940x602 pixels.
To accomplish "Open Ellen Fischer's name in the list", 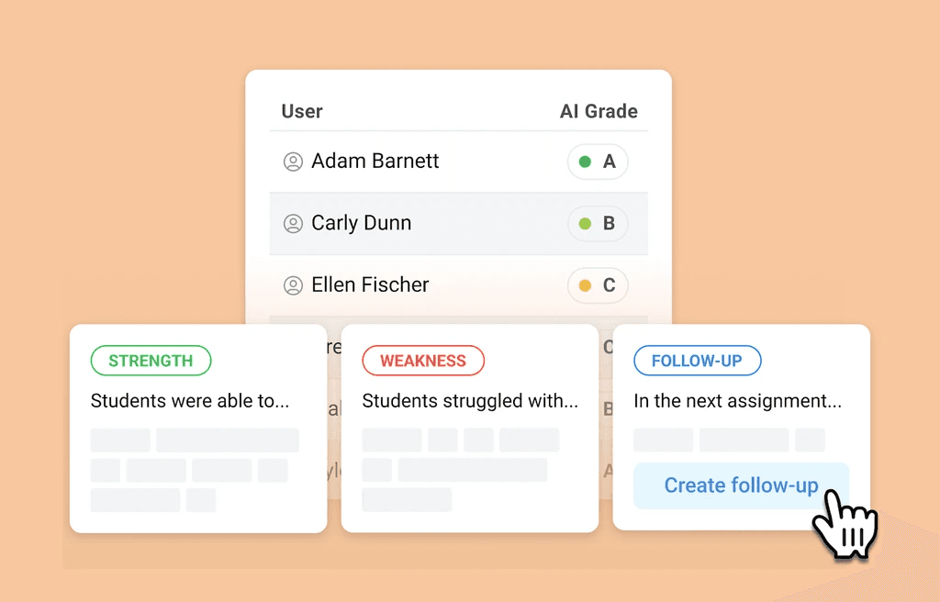I will [370, 284].
